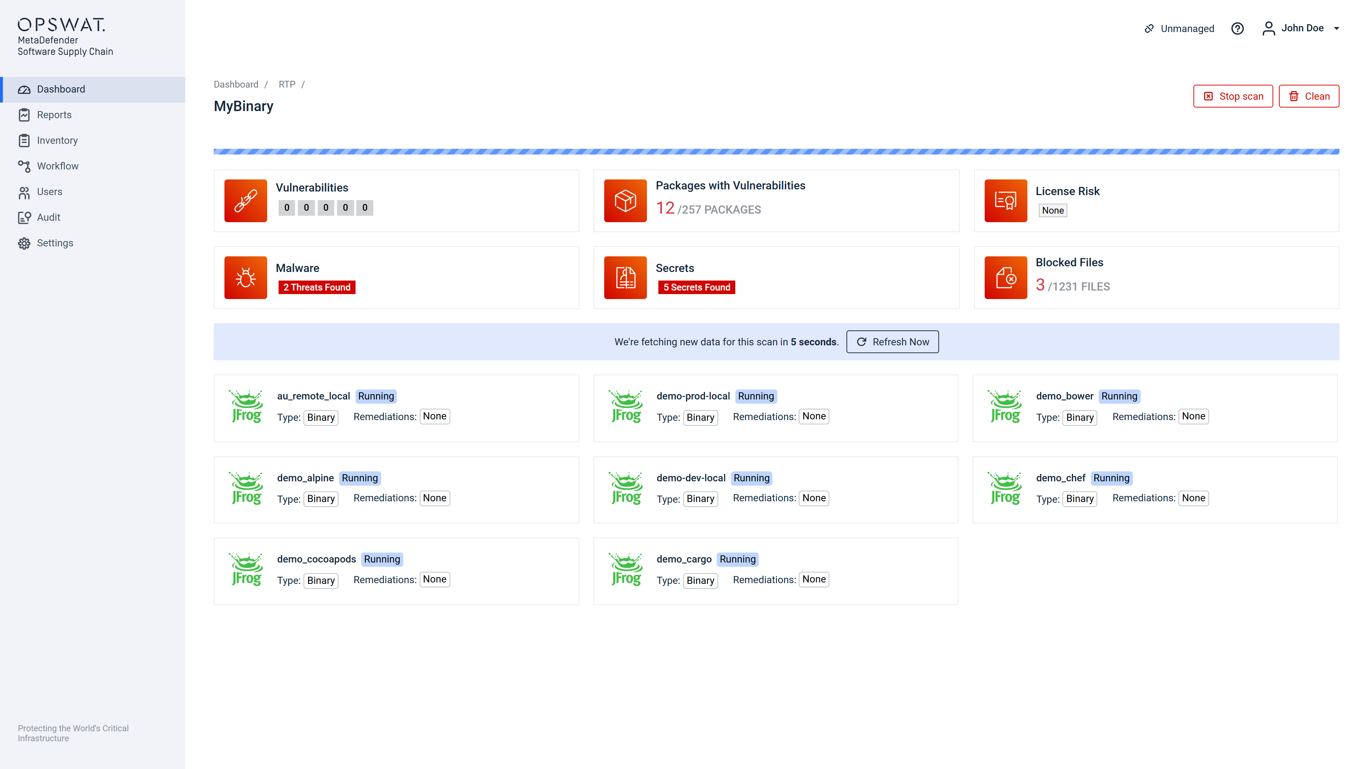
Task: Click the striped scan progress bar
Action: coord(776,152)
